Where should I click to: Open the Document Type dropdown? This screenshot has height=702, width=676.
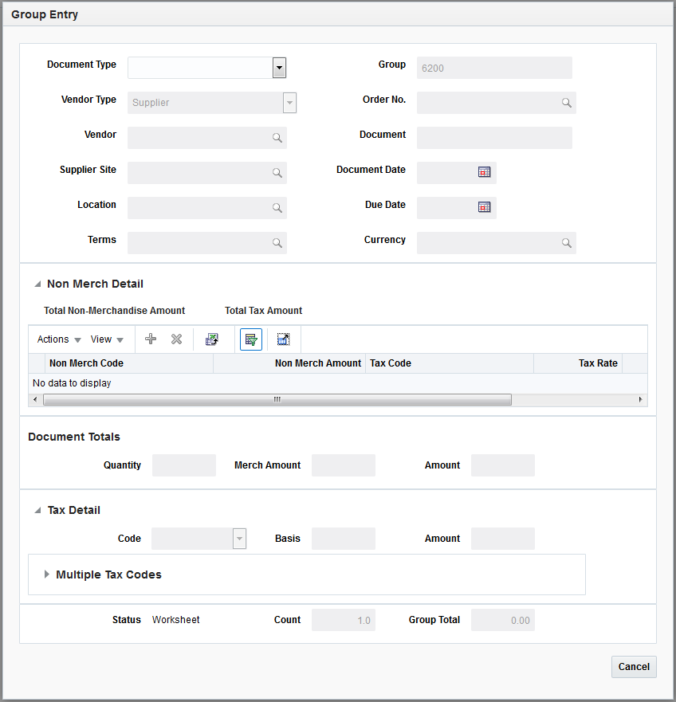point(279,68)
